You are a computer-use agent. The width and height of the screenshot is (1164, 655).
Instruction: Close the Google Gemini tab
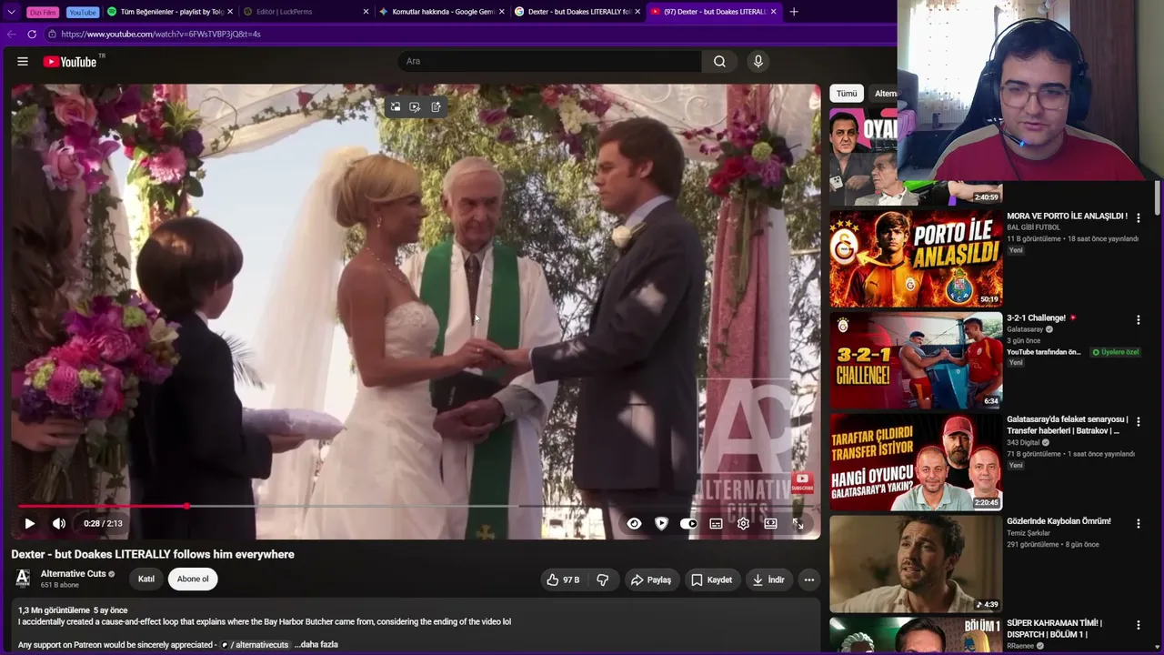[501, 12]
